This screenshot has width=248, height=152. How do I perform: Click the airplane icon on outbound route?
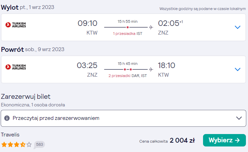pyautogui.click(x=151, y=27)
